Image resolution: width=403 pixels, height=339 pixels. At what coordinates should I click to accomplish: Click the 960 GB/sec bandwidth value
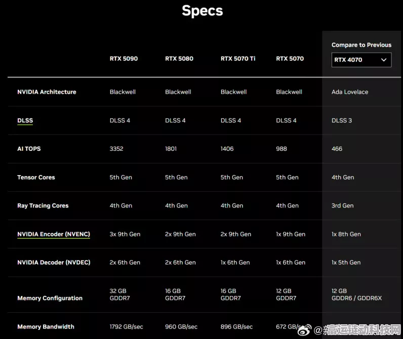click(x=181, y=327)
